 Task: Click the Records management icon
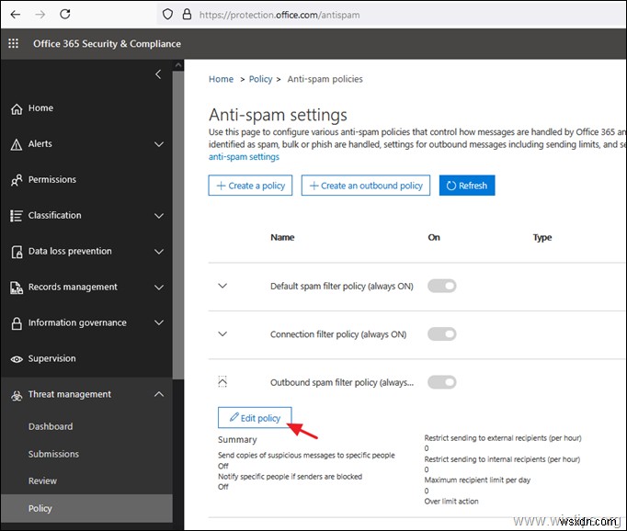click(17, 288)
